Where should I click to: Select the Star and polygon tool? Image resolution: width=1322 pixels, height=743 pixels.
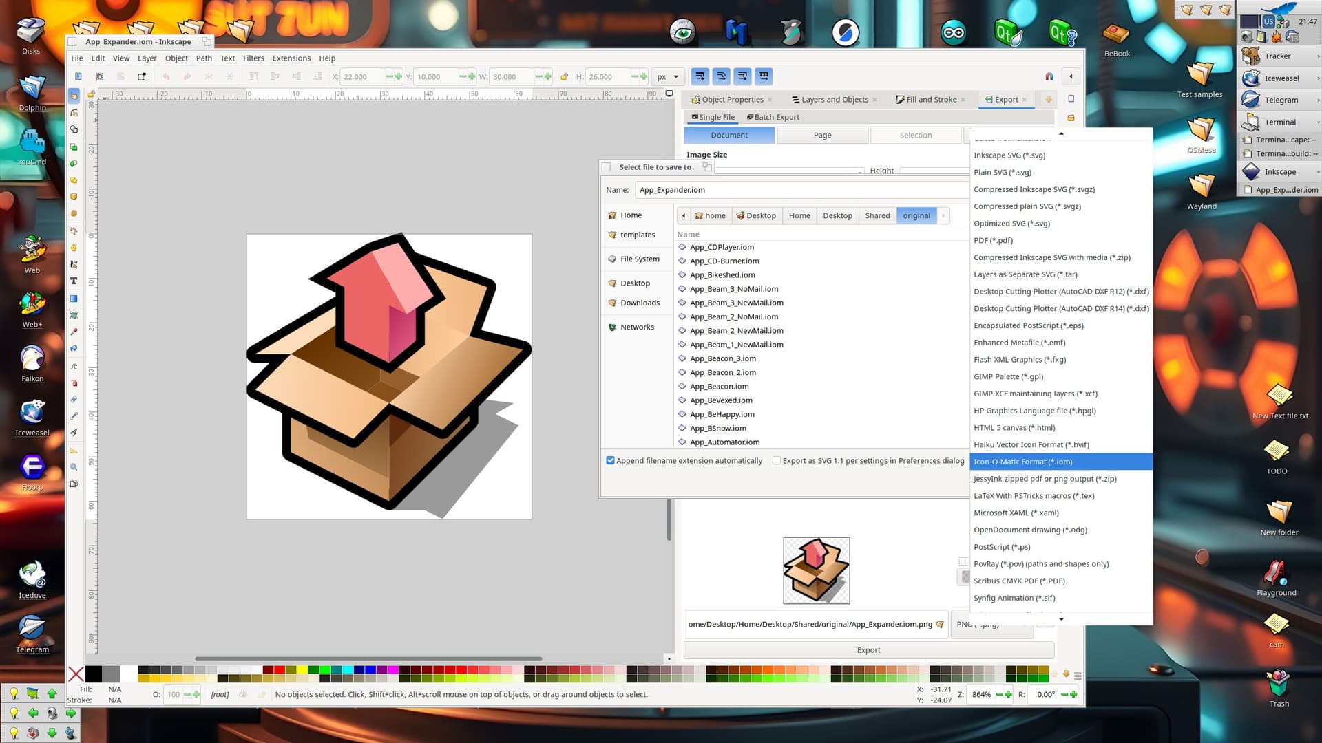click(x=74, y=180)
